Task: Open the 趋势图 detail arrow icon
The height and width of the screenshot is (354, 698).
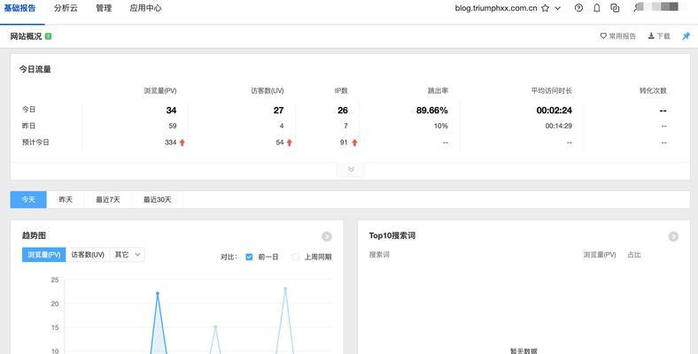Action: pos(327,236)
